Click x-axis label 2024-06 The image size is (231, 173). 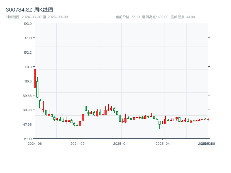pos(35,144)
